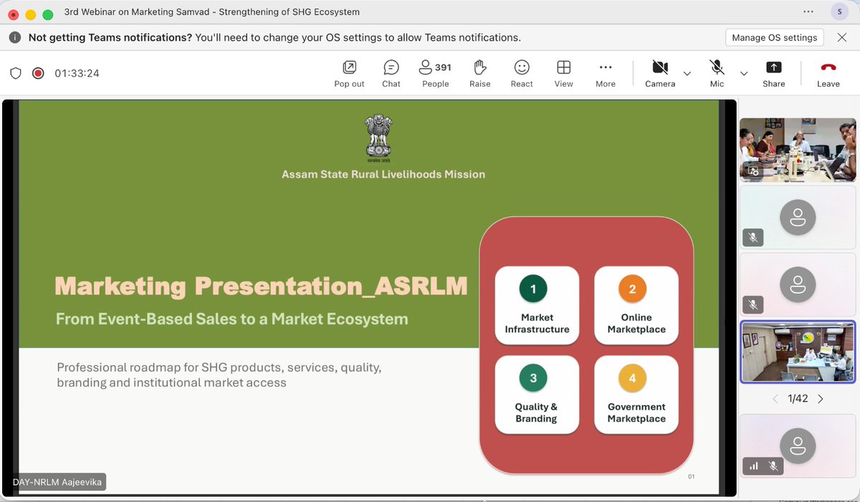The height and width of the screenshot is (502, 860).
Task: Turn on the Camera
Action: [660, 74]
